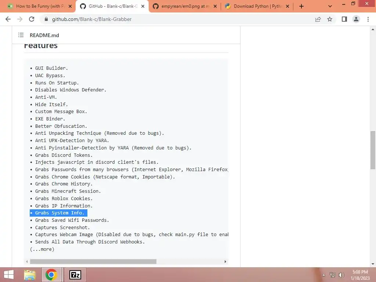
Task: Open README table of contents
Action: pos(21,35)
